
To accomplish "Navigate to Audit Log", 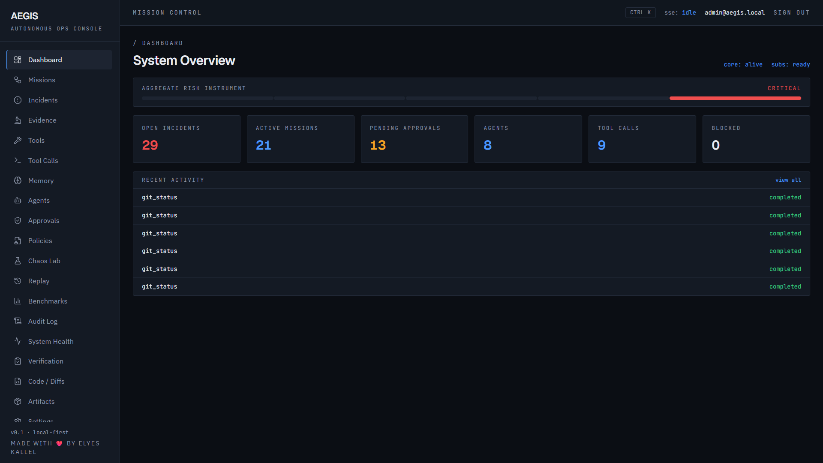I will coord(59,321).
